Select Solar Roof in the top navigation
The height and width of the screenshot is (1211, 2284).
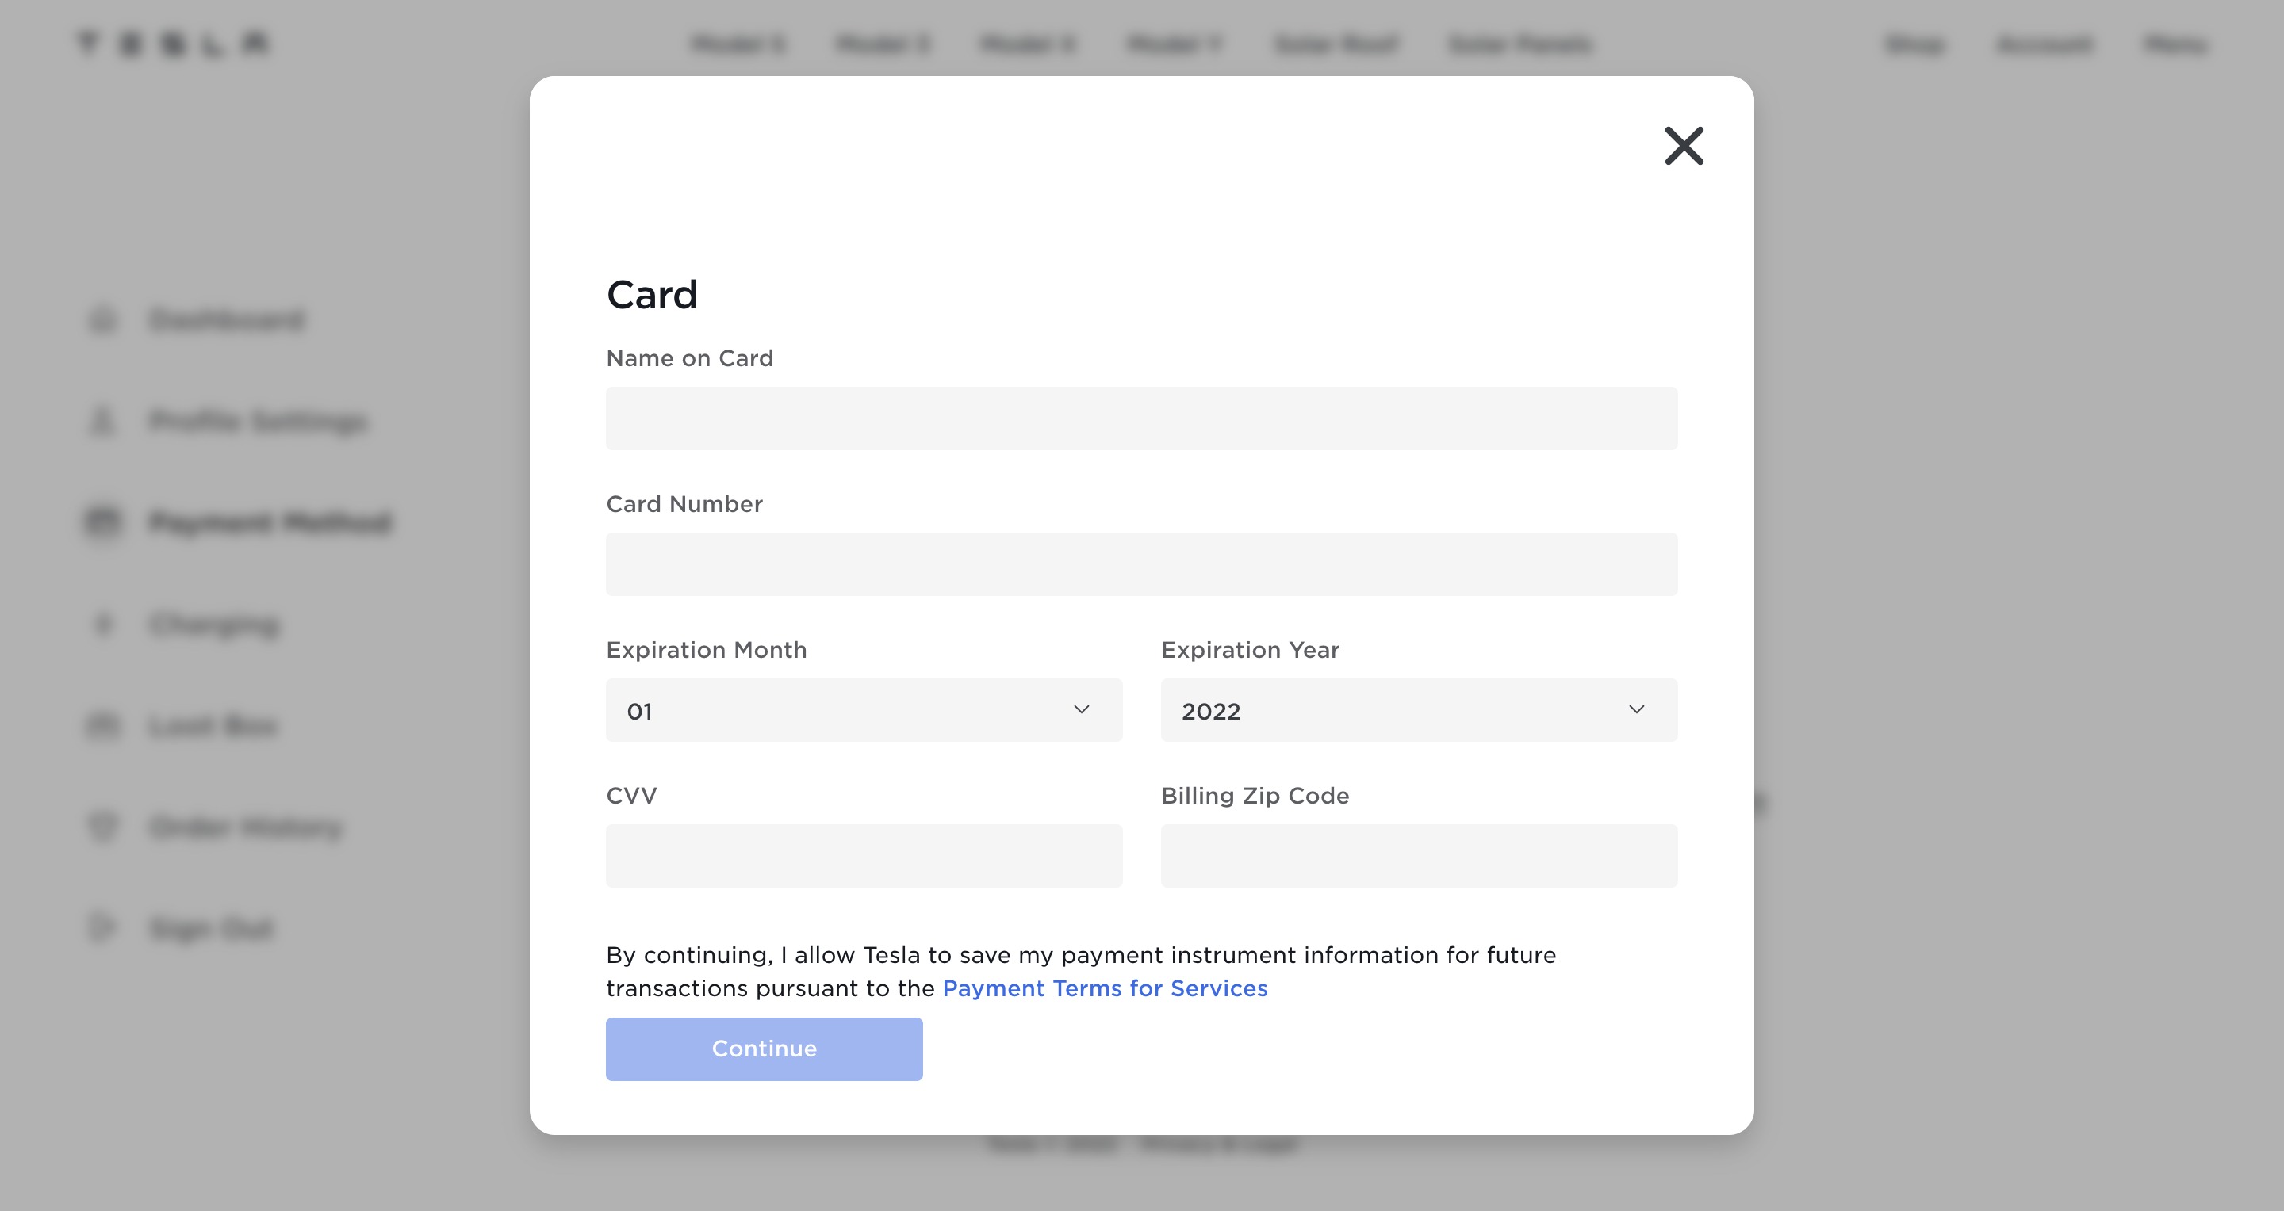1336,44
